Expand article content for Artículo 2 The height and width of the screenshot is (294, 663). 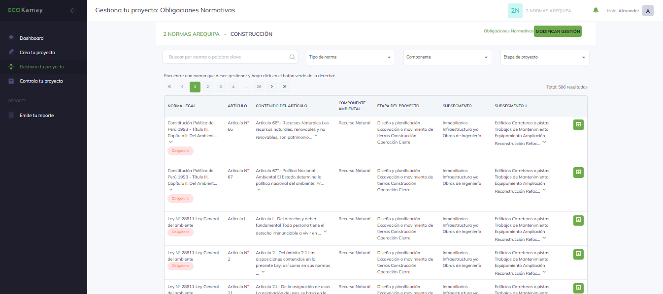pyautogui.click(x=263, y=271)
